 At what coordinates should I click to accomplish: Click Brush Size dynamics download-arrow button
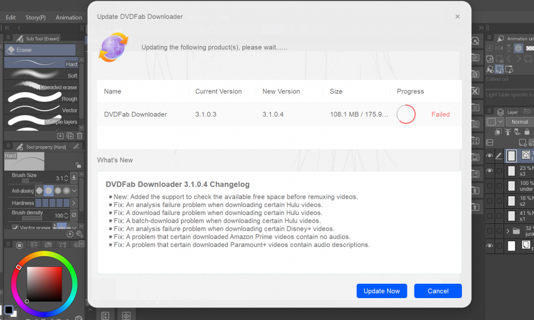pos(74,177)
